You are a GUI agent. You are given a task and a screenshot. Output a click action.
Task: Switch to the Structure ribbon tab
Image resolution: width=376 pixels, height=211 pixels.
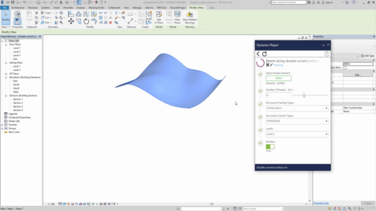(33, 8)
